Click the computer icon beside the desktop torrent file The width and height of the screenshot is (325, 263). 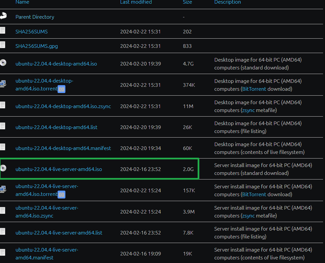pyautogui.click(x=3, y=84)
